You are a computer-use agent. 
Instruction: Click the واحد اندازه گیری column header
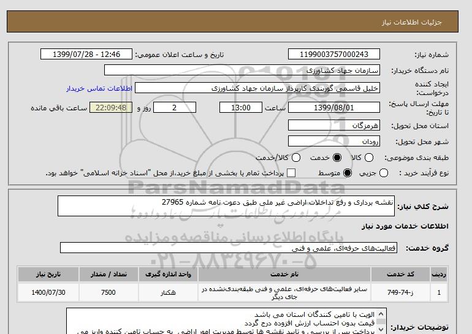coord(168,274)
